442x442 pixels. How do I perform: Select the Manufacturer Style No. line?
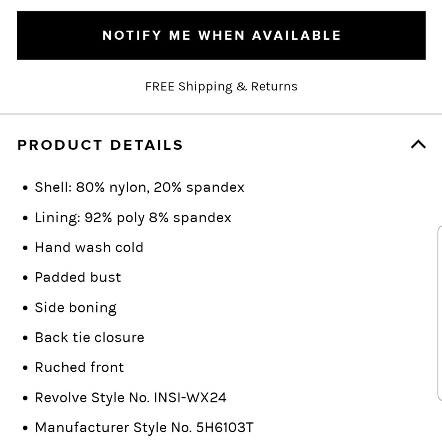coord(145,427)
